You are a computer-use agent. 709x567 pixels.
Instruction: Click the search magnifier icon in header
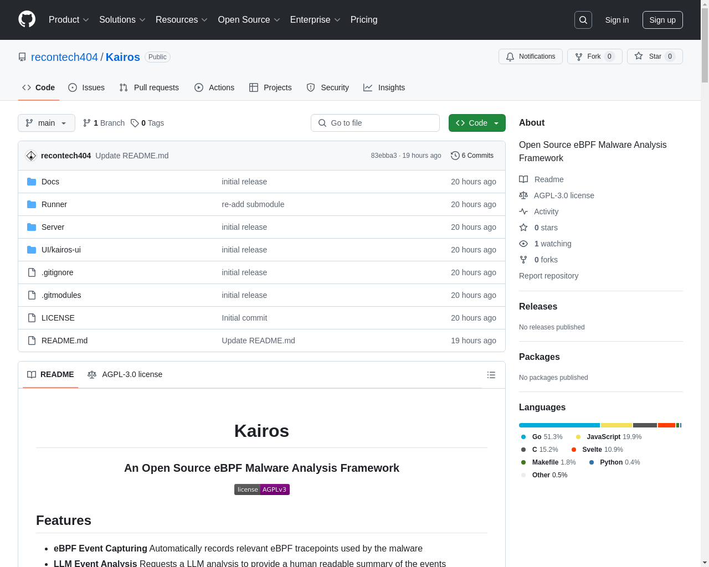(x=583, y=20)
